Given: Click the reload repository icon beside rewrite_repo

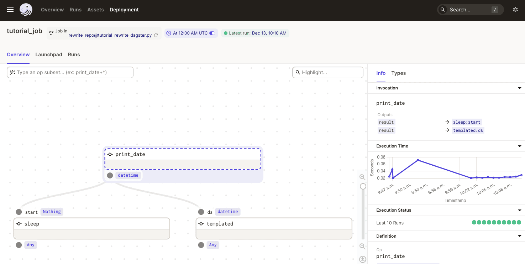Looking at the screenshot, I should point(156,36).
